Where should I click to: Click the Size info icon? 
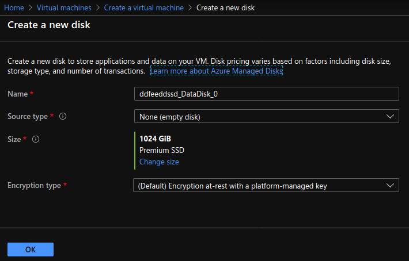[x=36, y=139]
